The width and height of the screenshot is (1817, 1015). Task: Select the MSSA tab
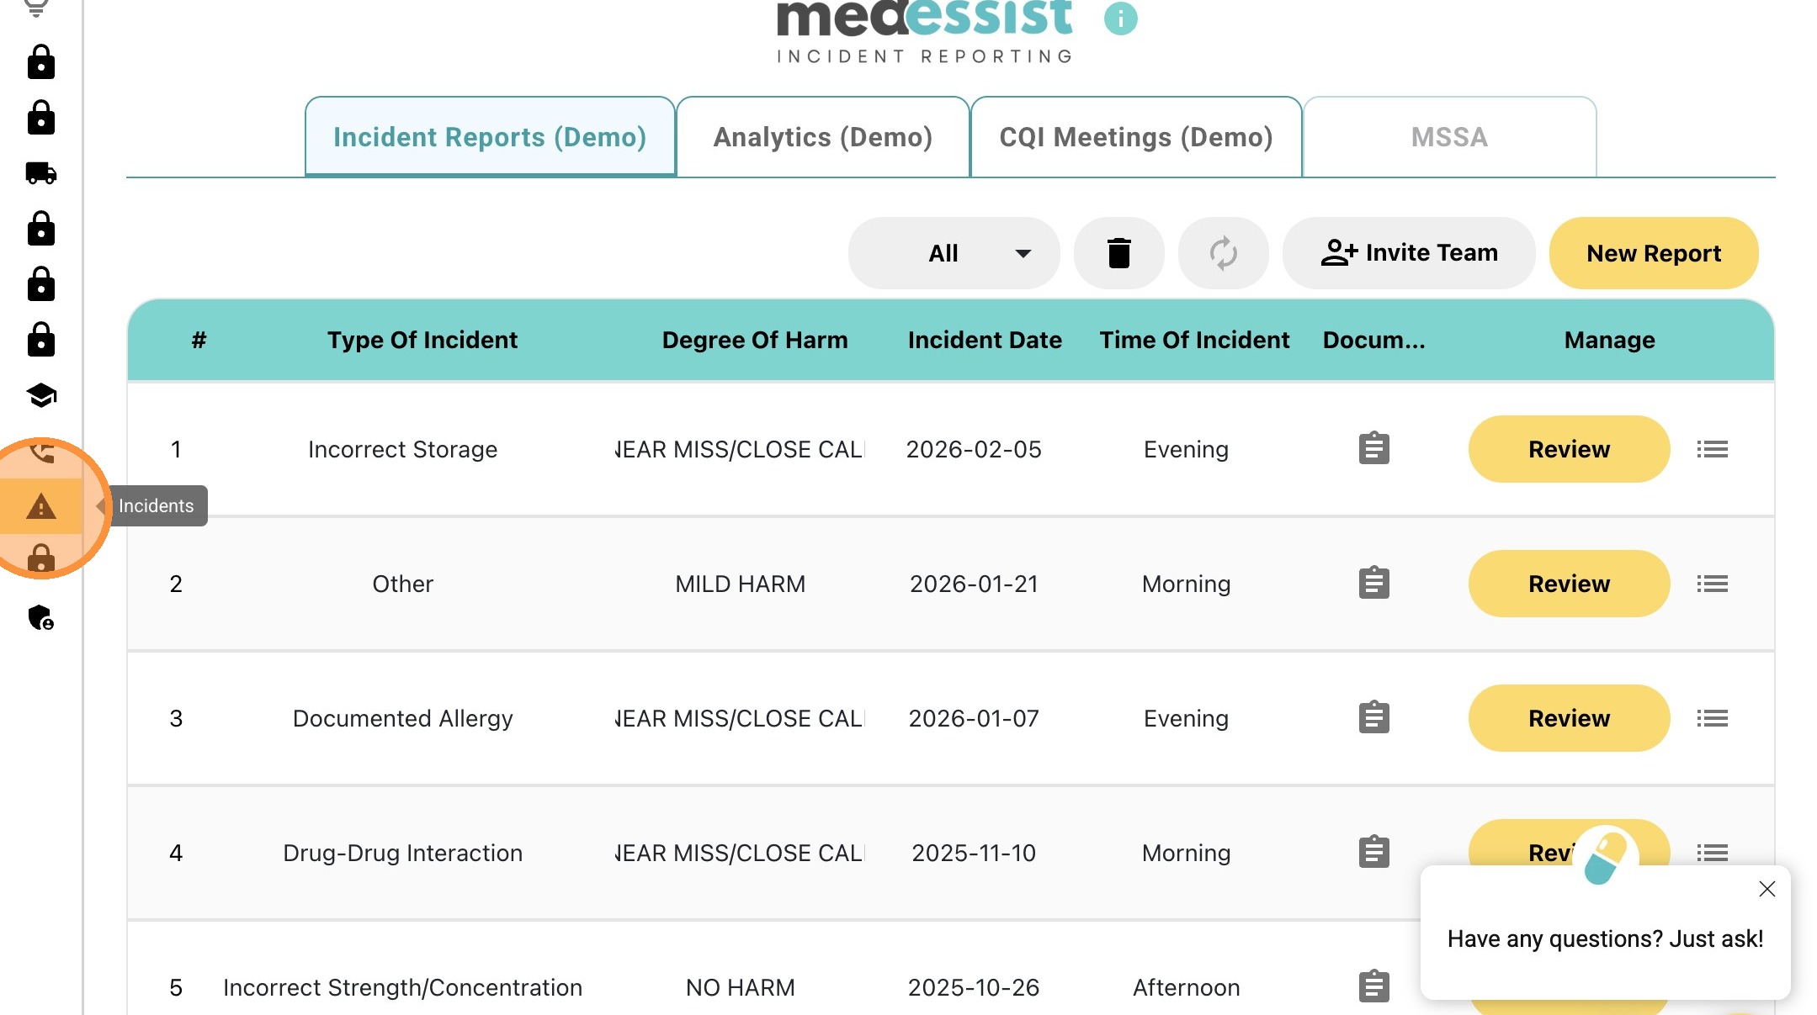pyautogui.click(x=1448, y=137)
